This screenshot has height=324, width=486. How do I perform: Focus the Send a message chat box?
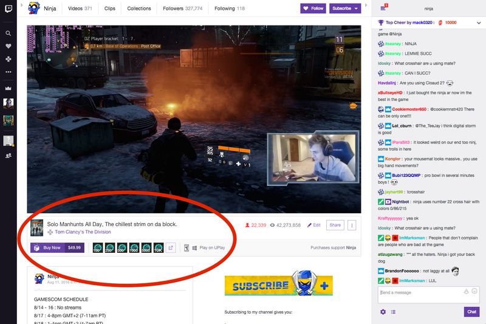coord(429,295)
